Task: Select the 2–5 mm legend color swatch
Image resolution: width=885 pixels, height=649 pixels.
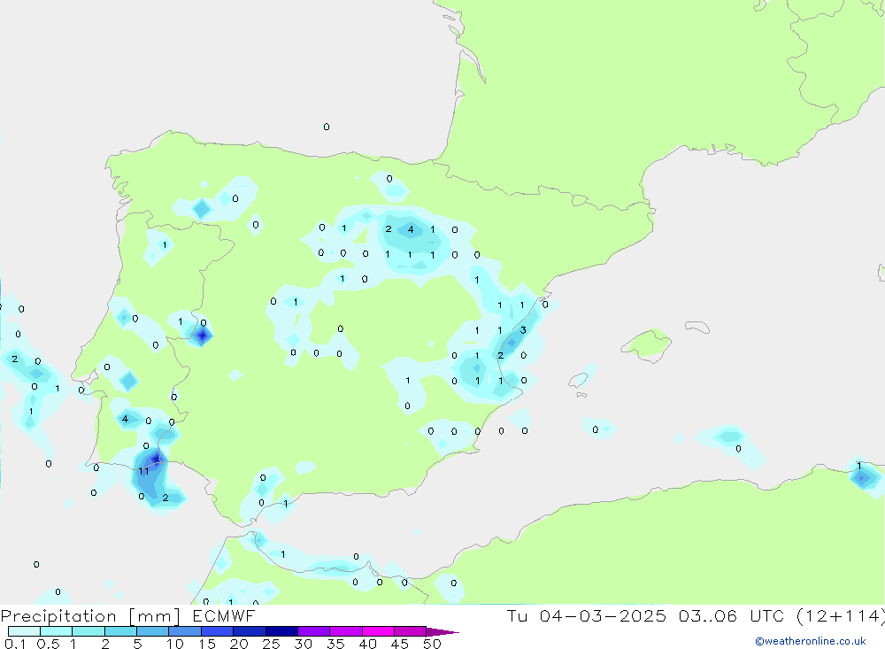Action: point(120,631)
